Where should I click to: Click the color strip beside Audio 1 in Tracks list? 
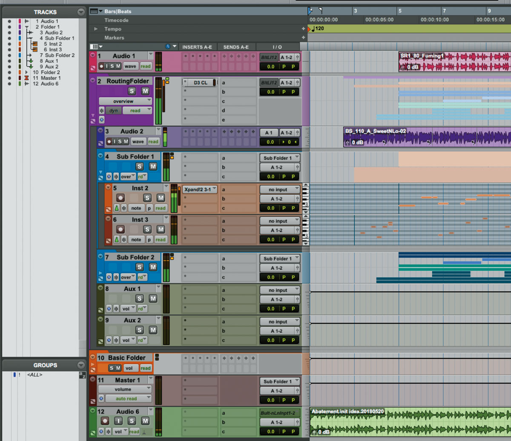20,21
